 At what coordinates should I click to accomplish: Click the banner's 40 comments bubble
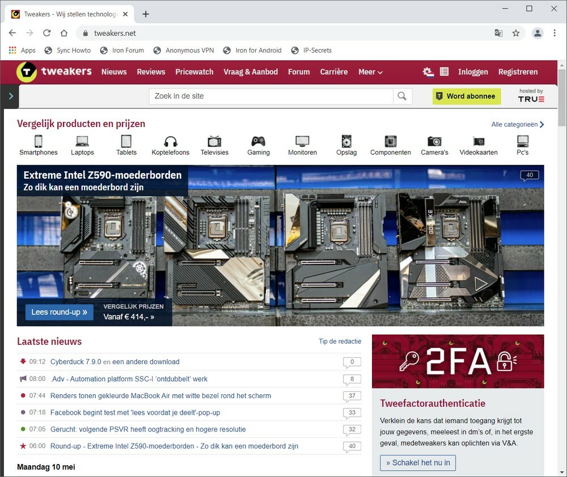(x=530, y=175)
